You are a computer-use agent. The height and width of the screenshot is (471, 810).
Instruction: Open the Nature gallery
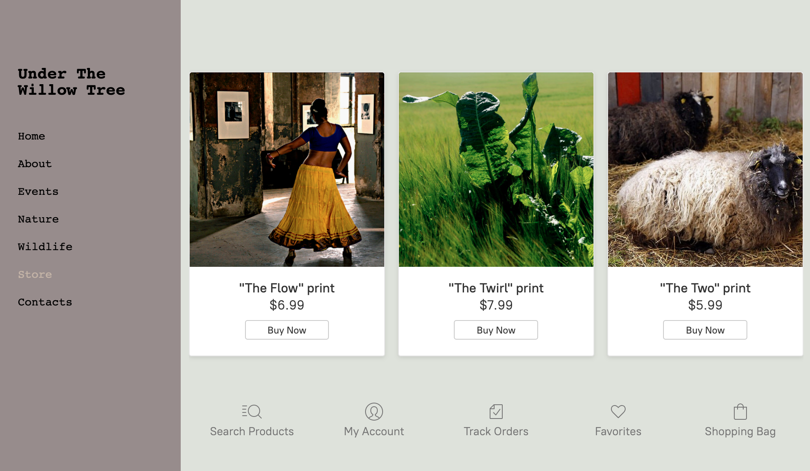point(38,219)
